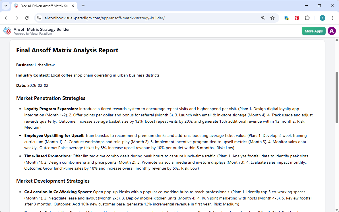The height and width of the screenshot is (212, 339).
Task: Open the tab search chevron
Action: (x=6, y=6)
